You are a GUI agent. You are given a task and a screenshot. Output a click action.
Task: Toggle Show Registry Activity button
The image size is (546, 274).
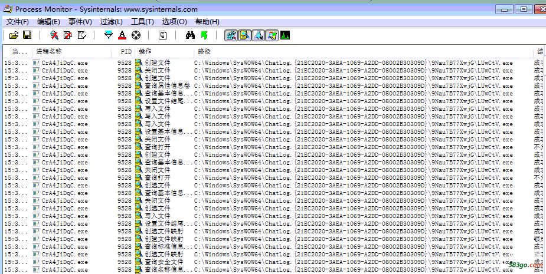tap(231, 35)
